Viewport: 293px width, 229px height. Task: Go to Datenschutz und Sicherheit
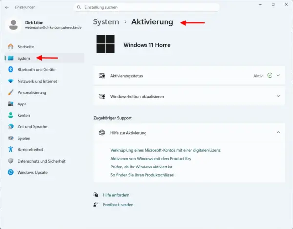click(x=44, y=161)
